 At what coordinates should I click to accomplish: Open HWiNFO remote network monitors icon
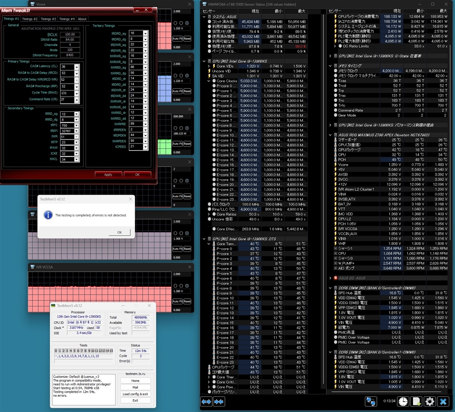[x=371, y=401]
